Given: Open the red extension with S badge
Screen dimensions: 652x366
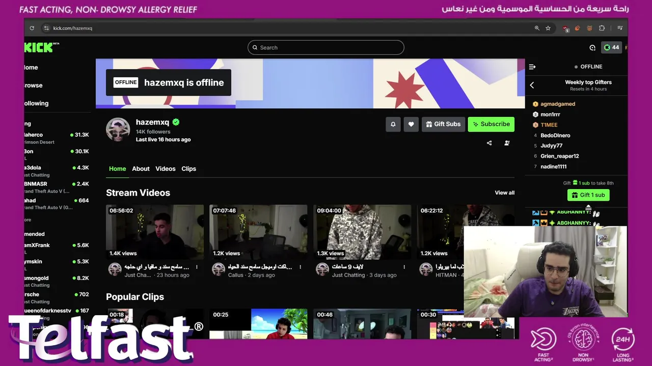Looking at the screenshot, I should (x=566, y=28).
